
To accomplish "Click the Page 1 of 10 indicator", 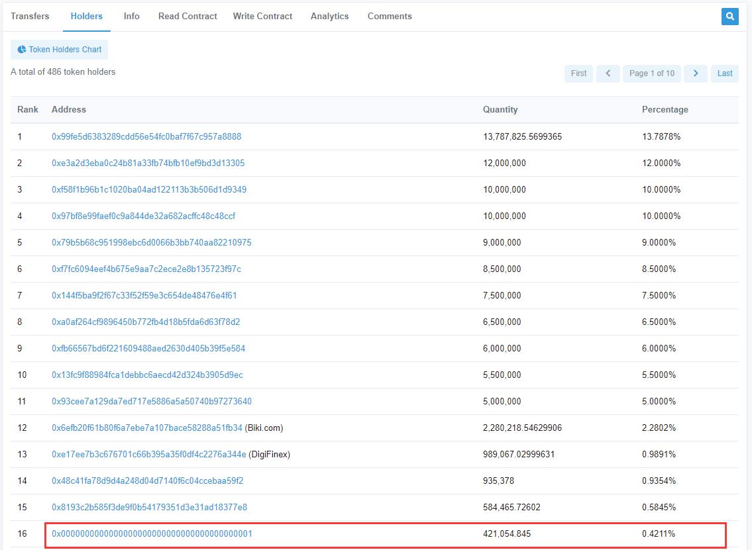I will click(652, 73).
